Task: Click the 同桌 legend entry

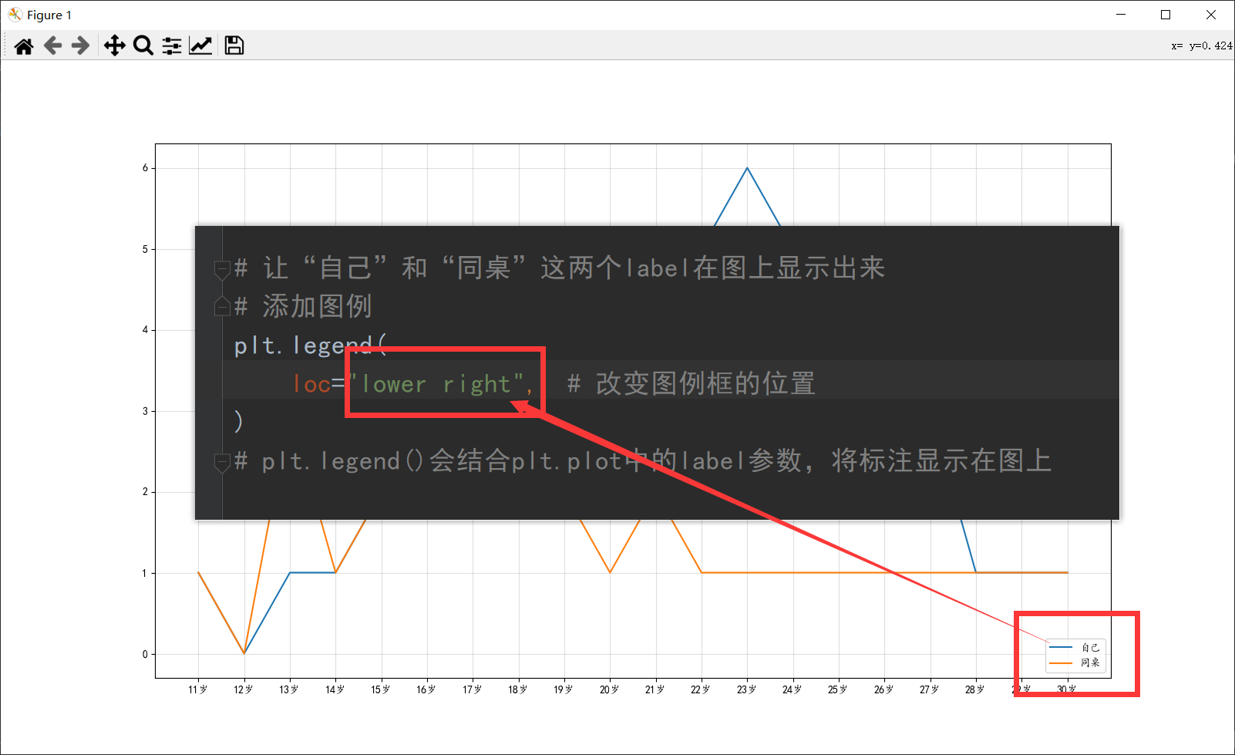Action: (x=1090, y=662)
